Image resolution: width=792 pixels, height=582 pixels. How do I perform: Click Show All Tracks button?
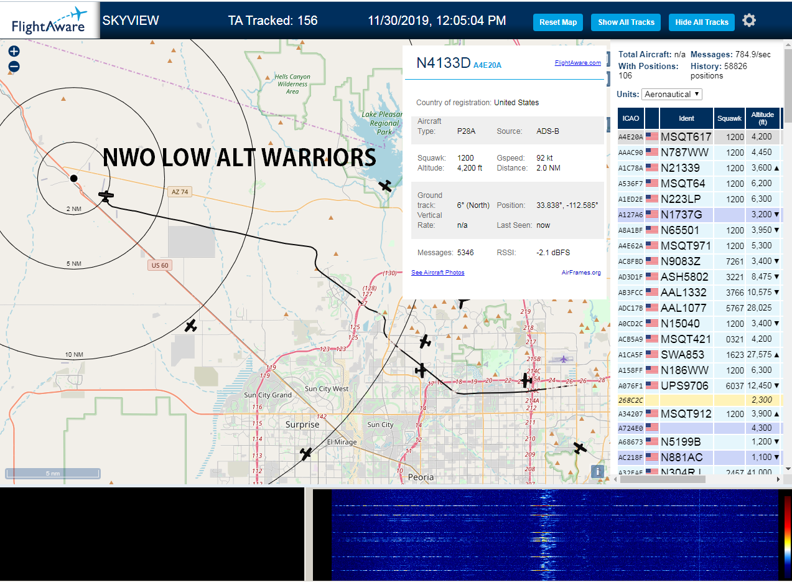(x=626, y=22)
